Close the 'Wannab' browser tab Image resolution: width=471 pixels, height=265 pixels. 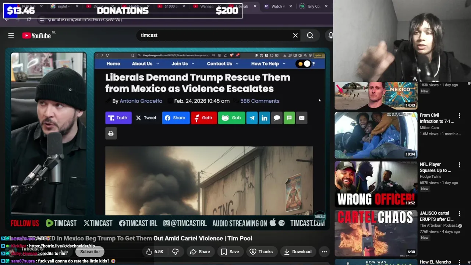[219, 6]
